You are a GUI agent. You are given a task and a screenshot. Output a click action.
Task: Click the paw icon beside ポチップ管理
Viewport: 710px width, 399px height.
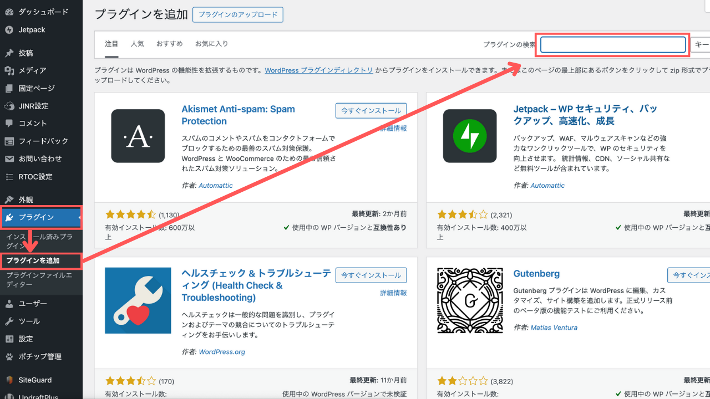pos(9,357)
